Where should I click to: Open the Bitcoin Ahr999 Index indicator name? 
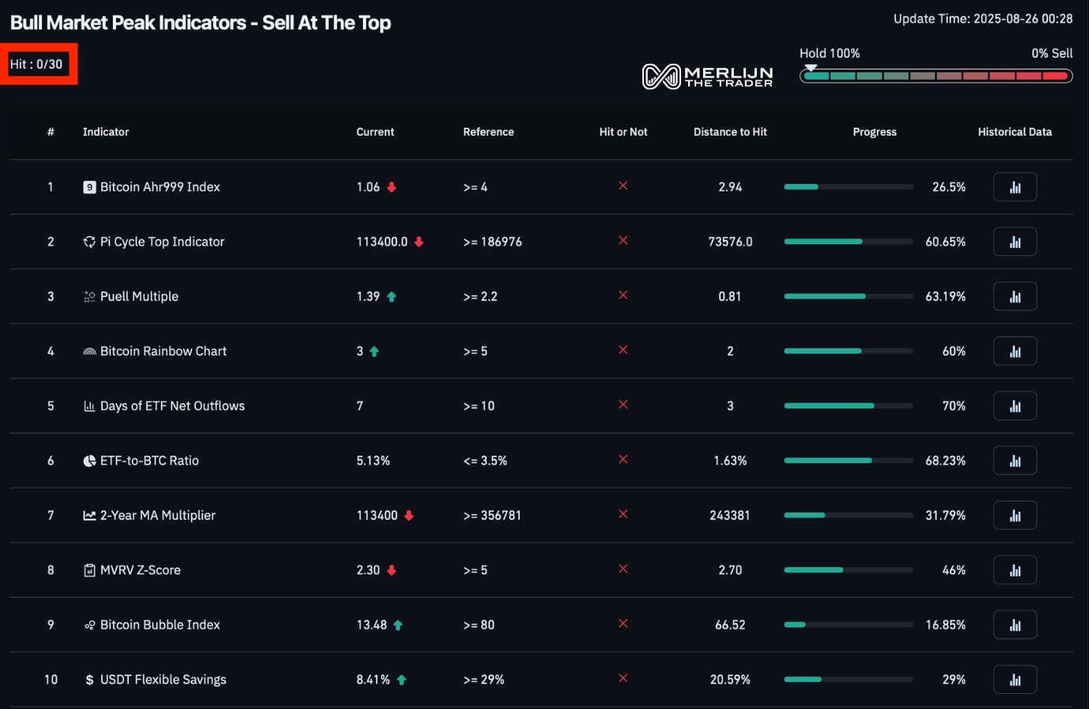coord(160,187)
